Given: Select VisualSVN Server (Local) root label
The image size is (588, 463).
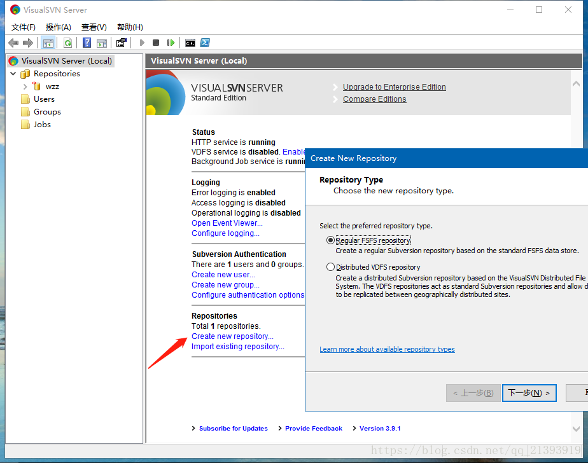Looking at the screenshot, I should click(66, 60).
